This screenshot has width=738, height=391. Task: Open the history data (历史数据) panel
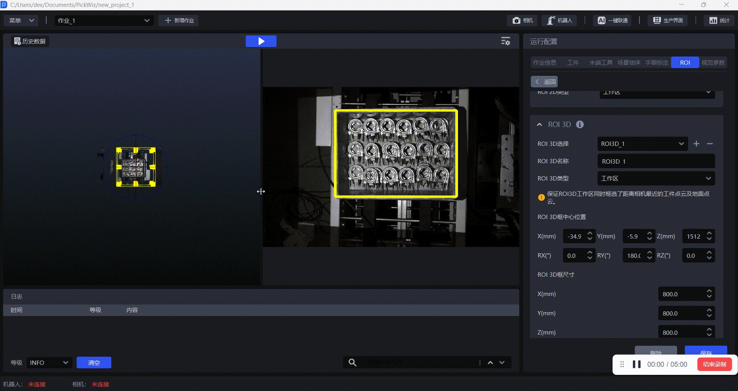click(x=30, y=41)
